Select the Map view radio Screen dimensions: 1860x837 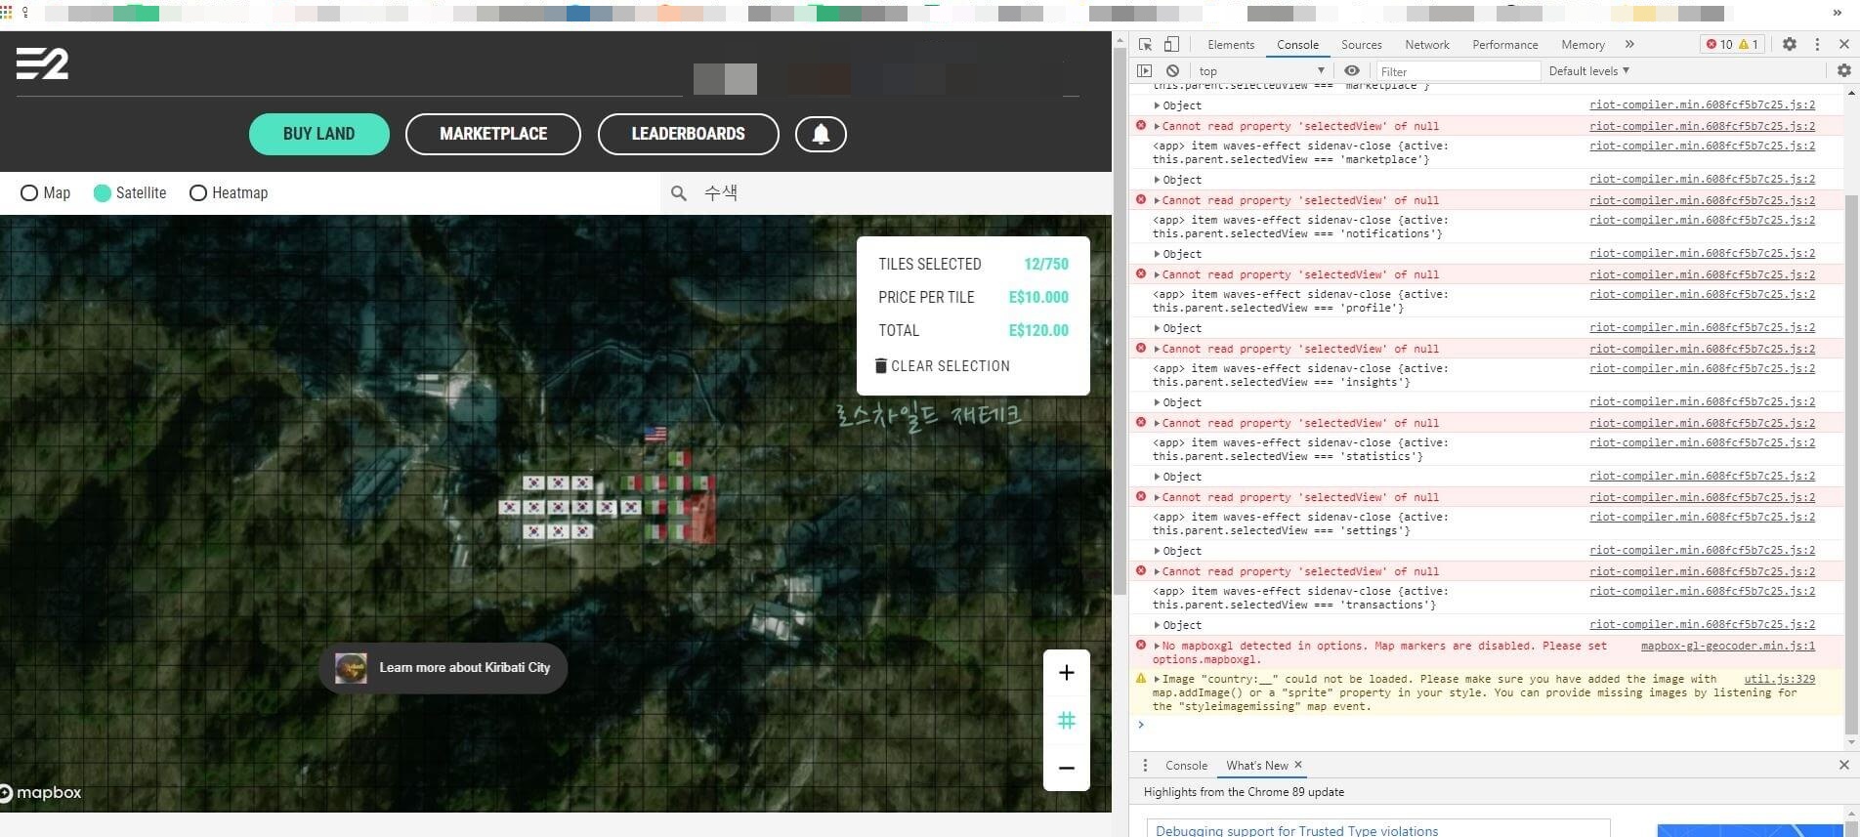[x=29, y=193]
